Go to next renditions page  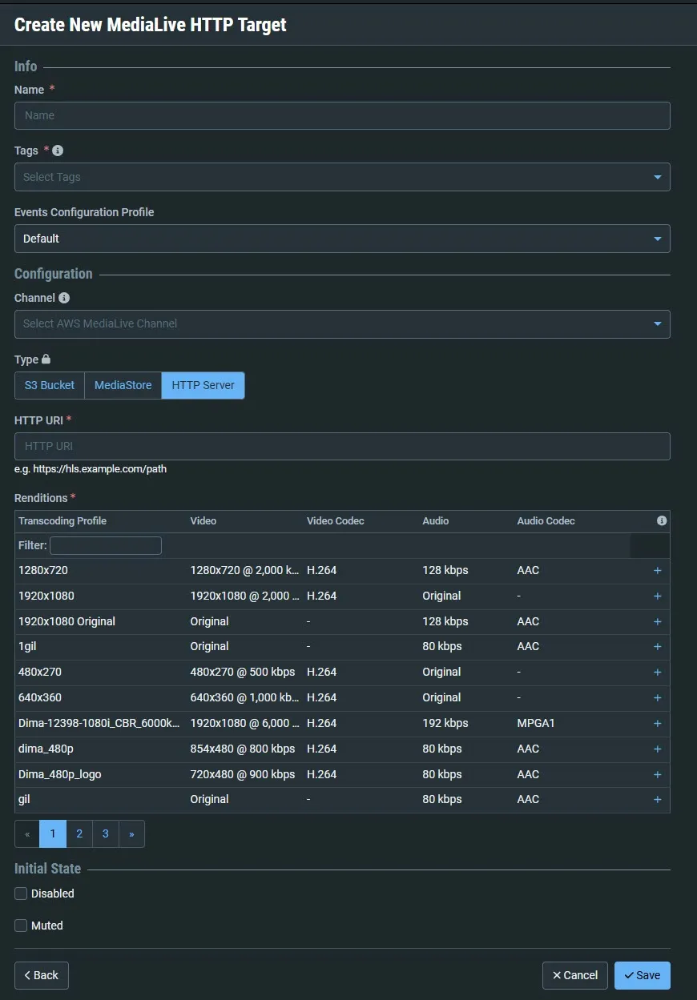(131, 834)
